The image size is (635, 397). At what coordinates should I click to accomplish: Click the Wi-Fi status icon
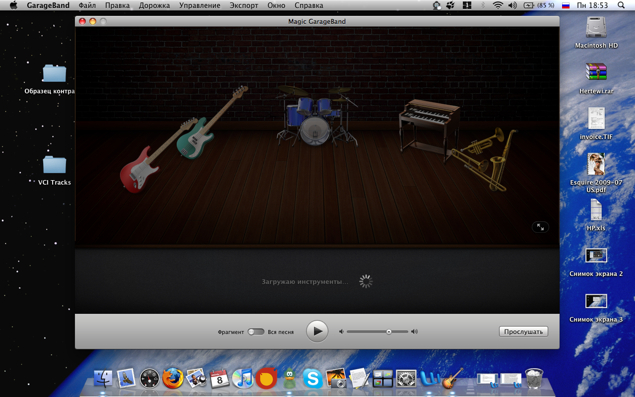[x=498, y=5]
